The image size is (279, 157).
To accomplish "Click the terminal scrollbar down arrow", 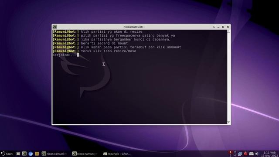I will click(x=228, y=123).
